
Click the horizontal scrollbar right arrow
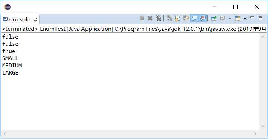[255, 134]
